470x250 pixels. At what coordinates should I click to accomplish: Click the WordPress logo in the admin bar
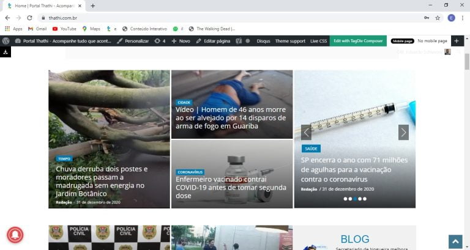click(6, 41)
